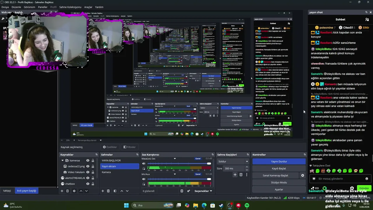Open virtual camera settings gear
This screenshot has height=210, width=373.
click(x=302, y=176)
